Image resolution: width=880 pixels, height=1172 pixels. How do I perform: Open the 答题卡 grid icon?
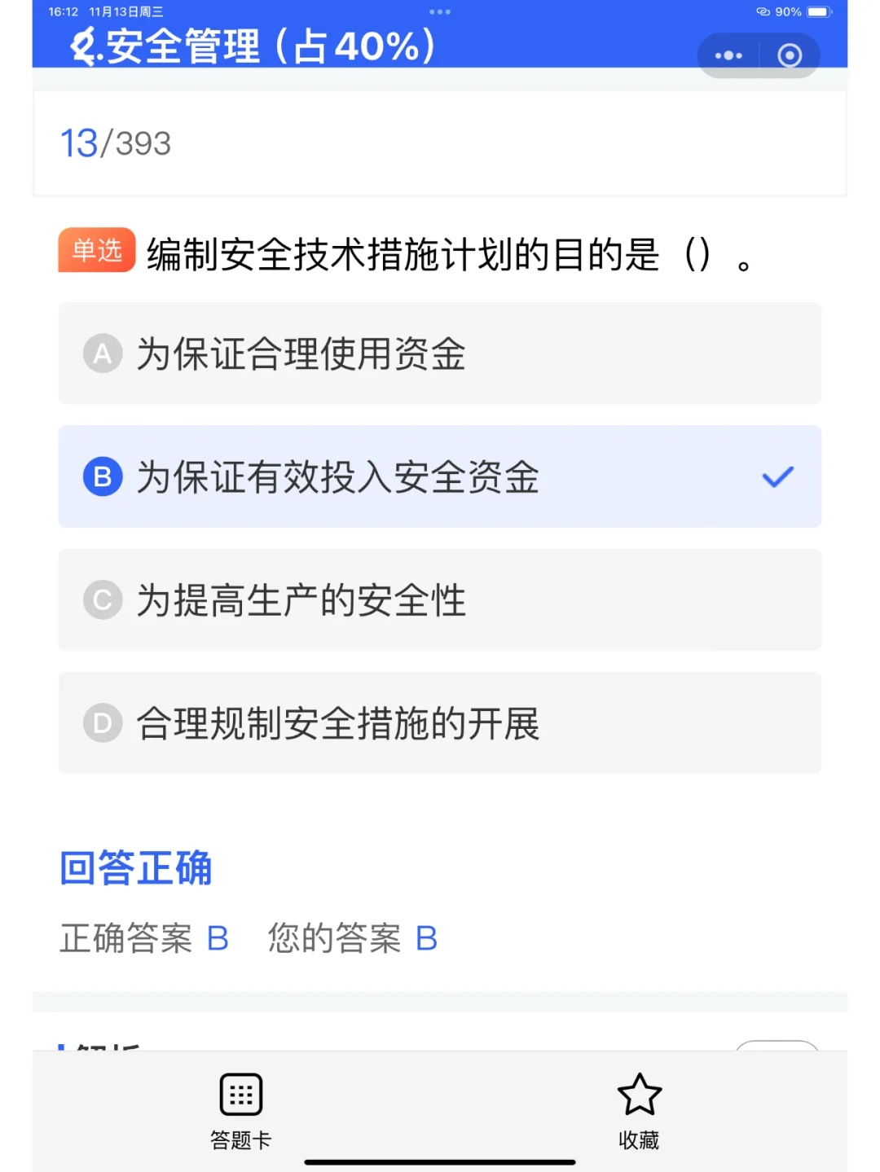241,1094
